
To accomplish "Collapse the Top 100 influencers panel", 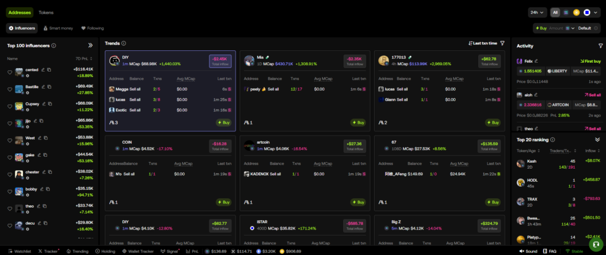I will click(x=91, y=45).
